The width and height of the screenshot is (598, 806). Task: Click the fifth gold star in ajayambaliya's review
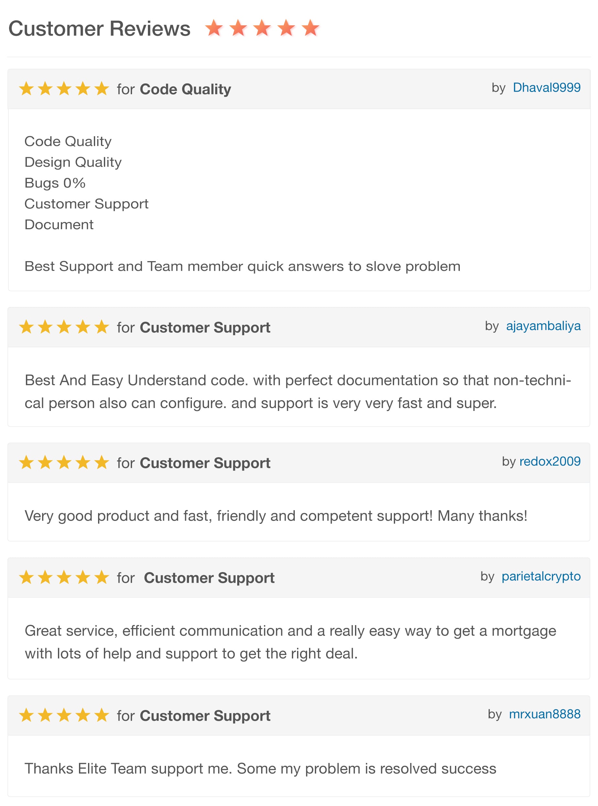[x=102, y=327]
